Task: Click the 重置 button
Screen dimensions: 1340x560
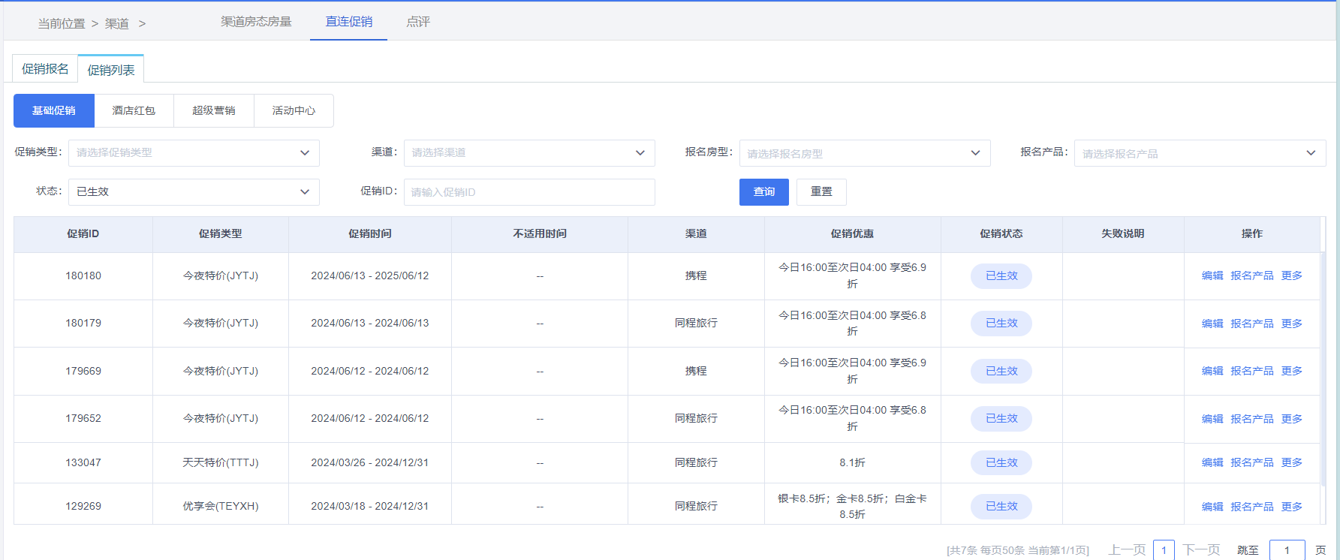Action: pyautogui.click(x=821, y=192)
